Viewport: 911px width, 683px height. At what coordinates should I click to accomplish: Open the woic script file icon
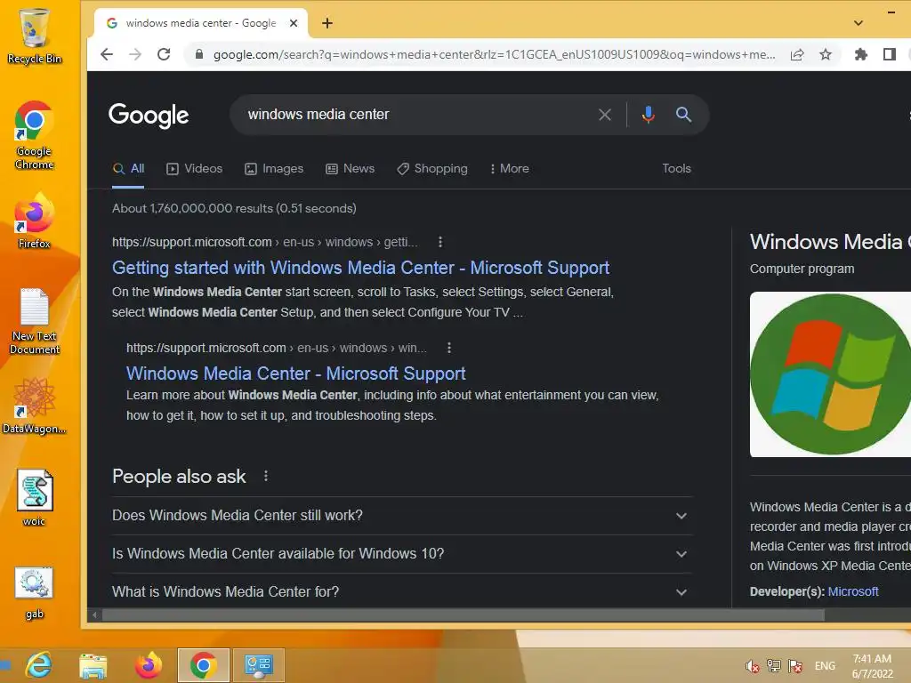click(35, 498)
